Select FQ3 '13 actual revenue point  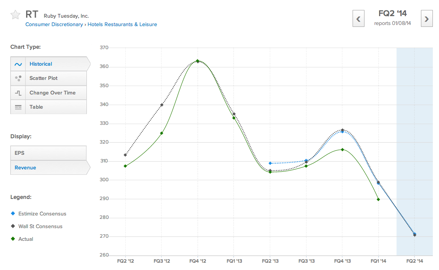[306, 166]
